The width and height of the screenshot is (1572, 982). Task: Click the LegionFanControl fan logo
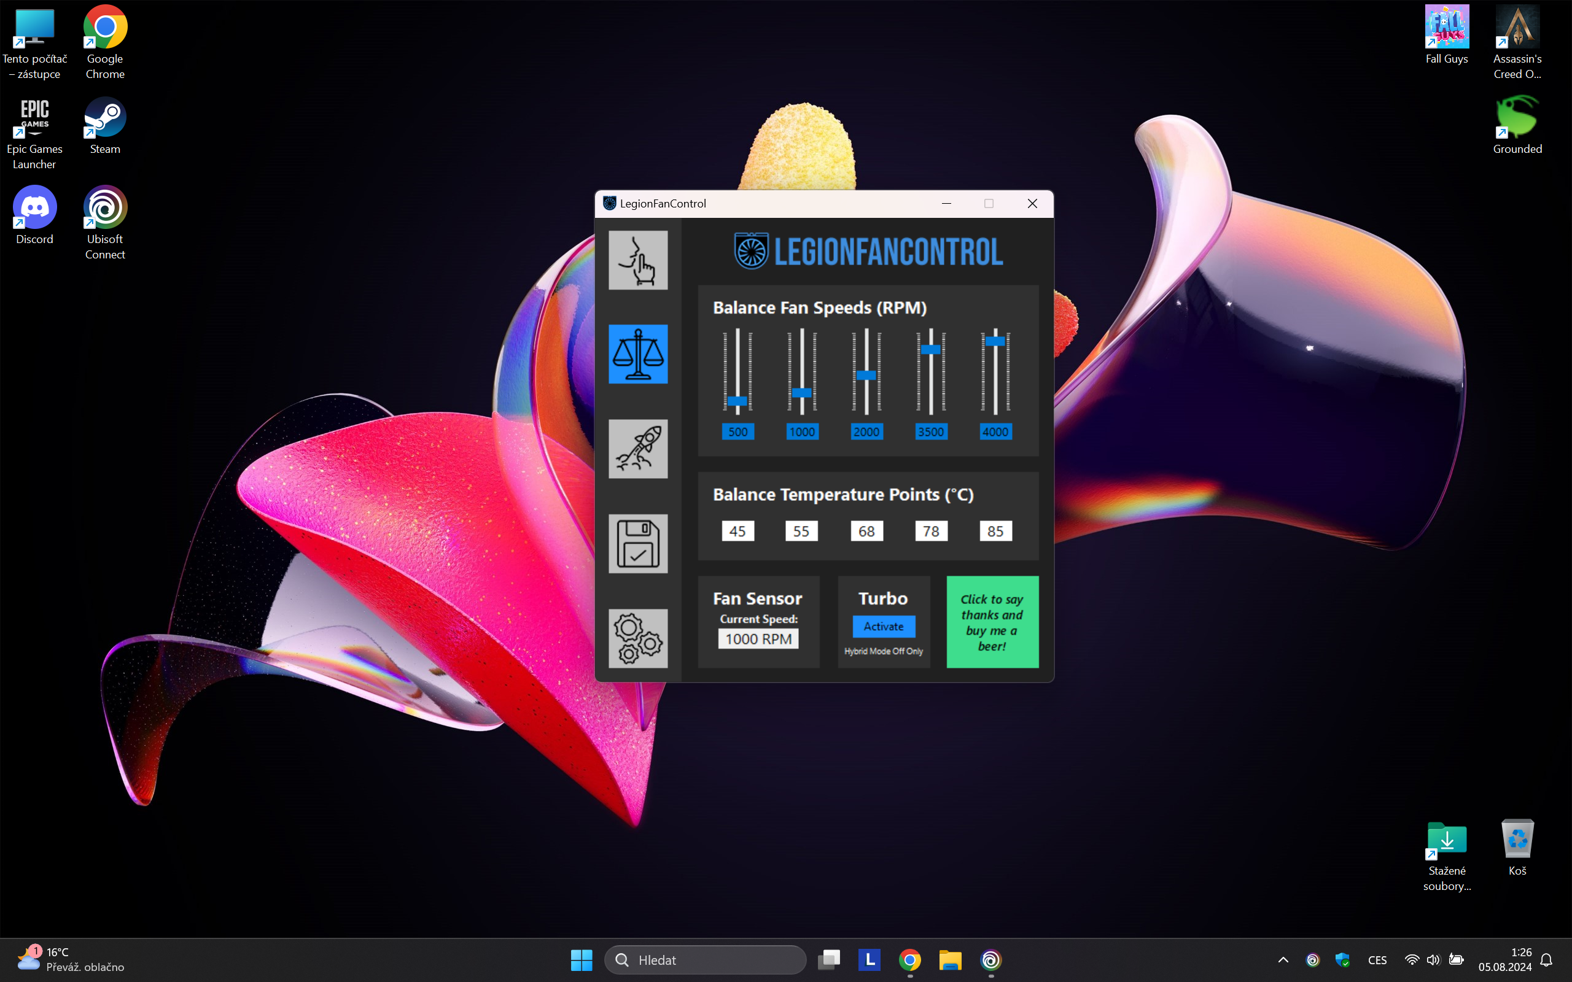(x=752, y=250)
